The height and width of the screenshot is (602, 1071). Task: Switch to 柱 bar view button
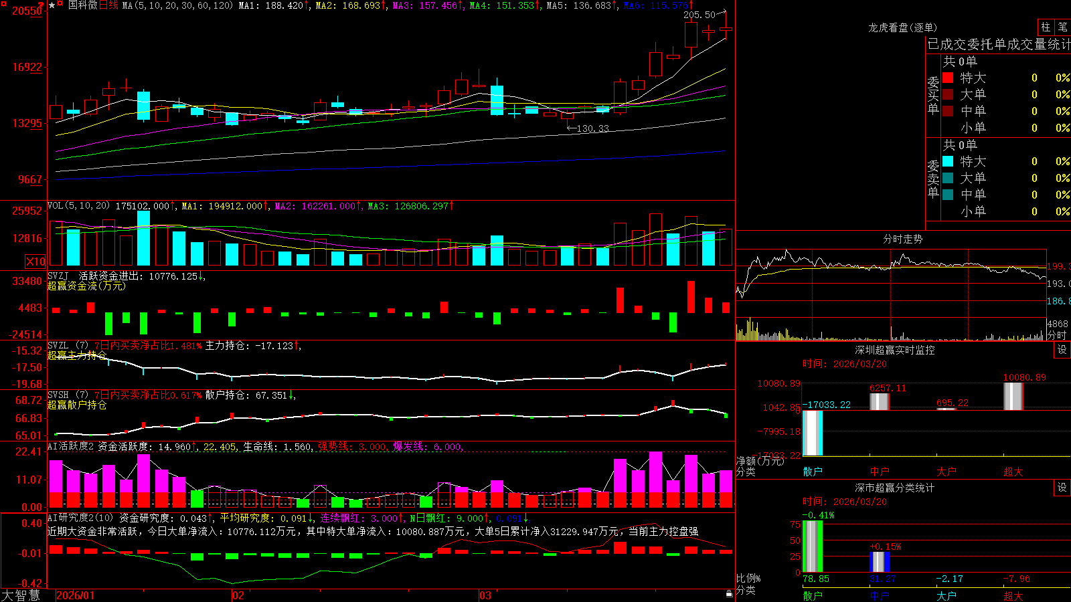(1046, 27)
